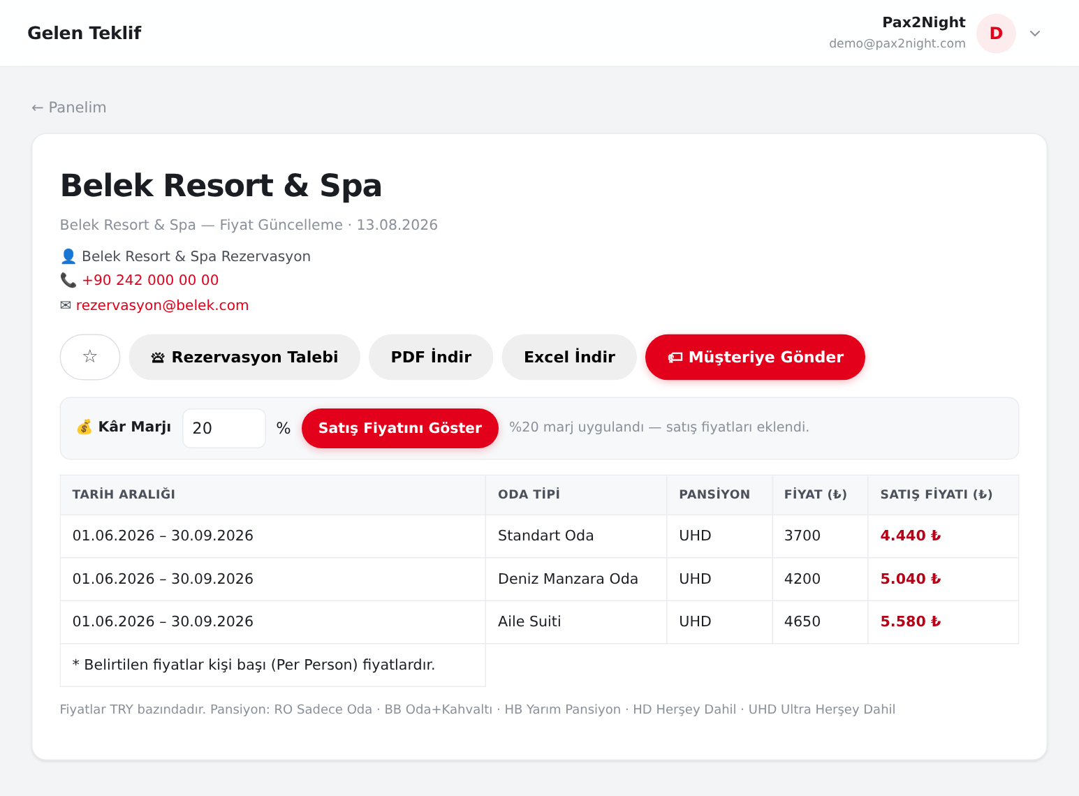Click the SATIŞ FİYATI (₺) column header
The width and height of the screenshot is (1079, 796).
(x=943, y=494)
